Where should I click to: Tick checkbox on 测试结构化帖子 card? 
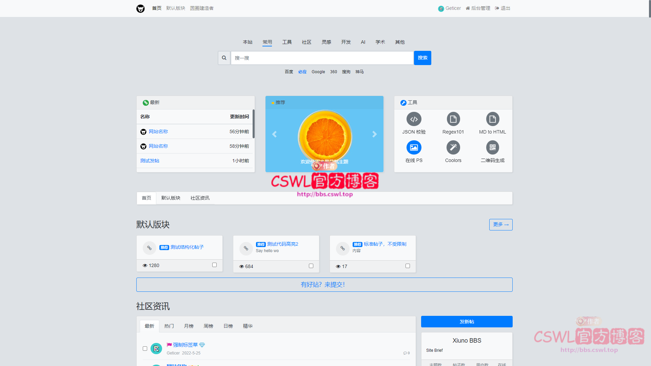point(214,265)
